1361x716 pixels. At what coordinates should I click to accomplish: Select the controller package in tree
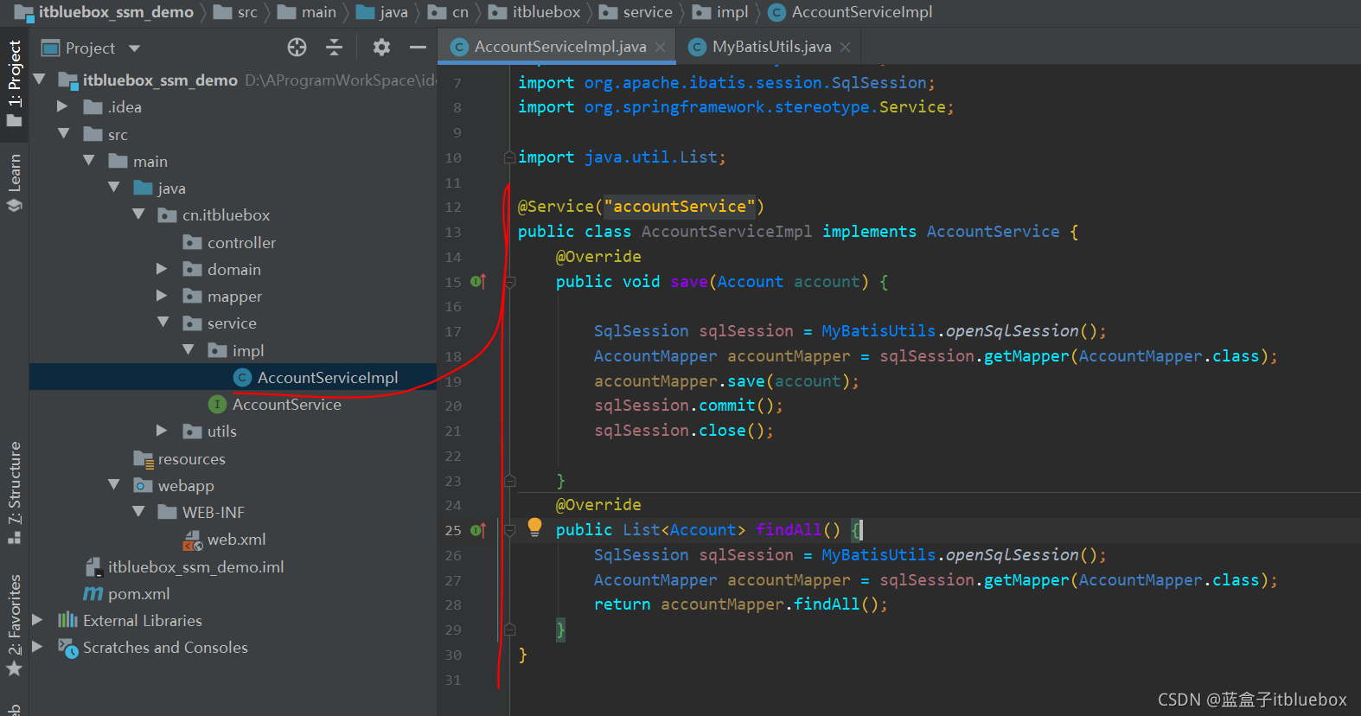(x=241, y=243)
